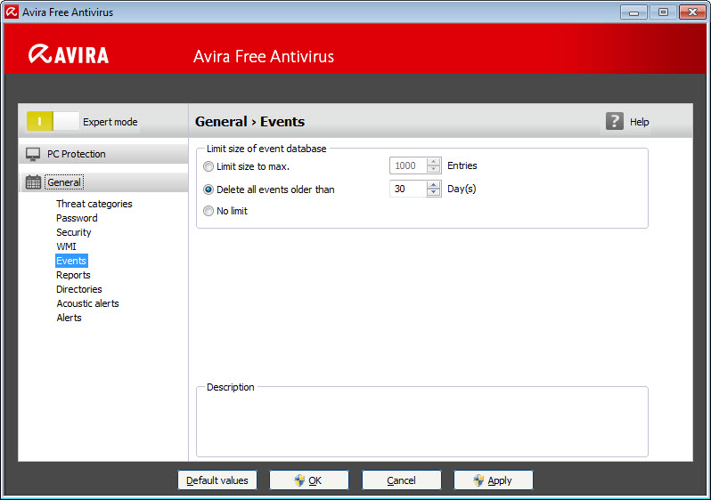Click the Apply button
711x500 pixels.
[x=494, y=480]
